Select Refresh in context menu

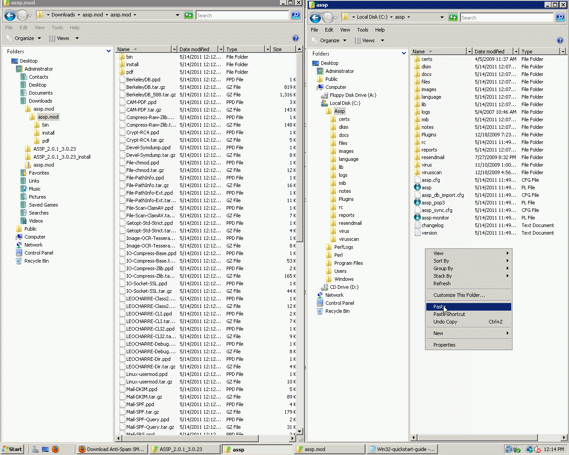point(469,283)
